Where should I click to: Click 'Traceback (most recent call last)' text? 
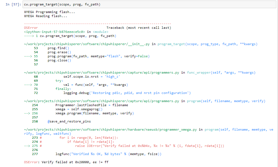139,28
